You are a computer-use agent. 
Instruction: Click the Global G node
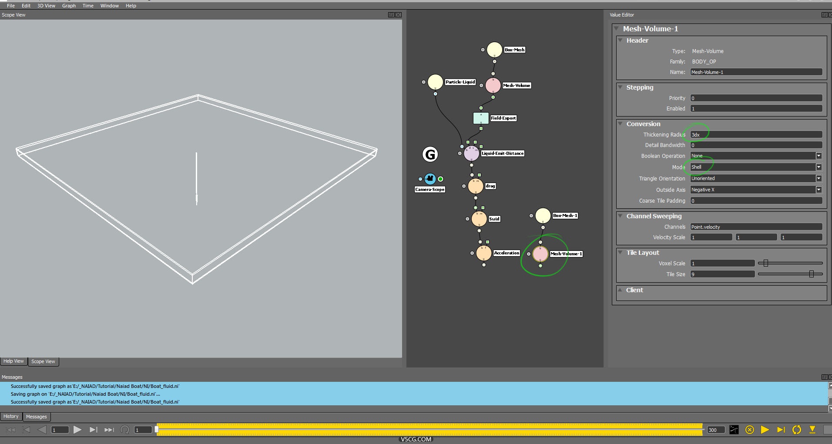[x=430, y=154]
